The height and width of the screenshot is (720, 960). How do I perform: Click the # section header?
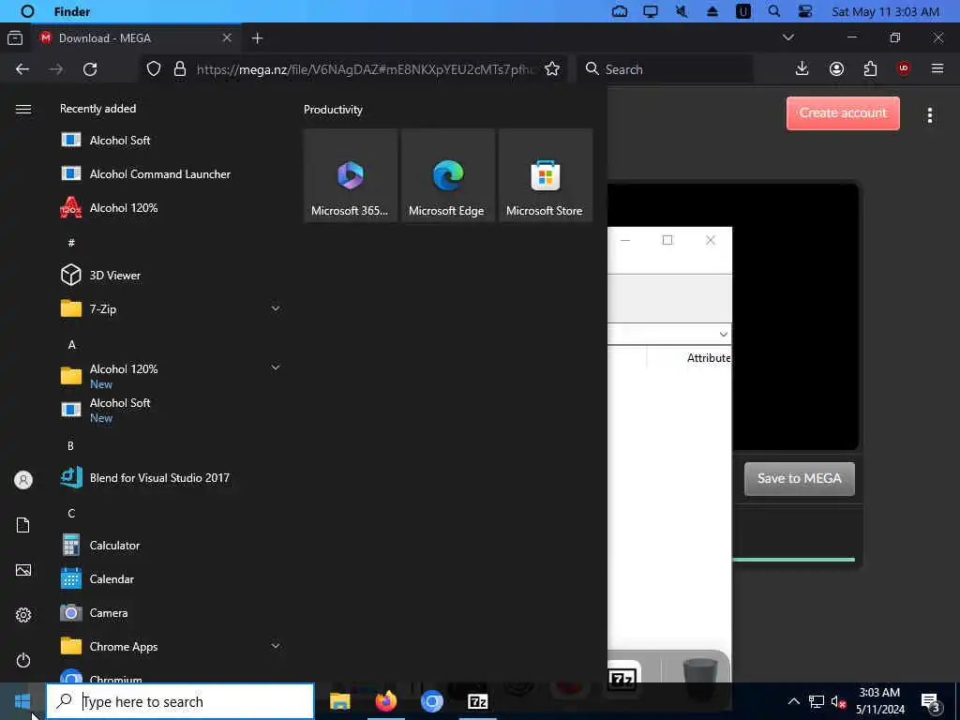click(71, 243)
